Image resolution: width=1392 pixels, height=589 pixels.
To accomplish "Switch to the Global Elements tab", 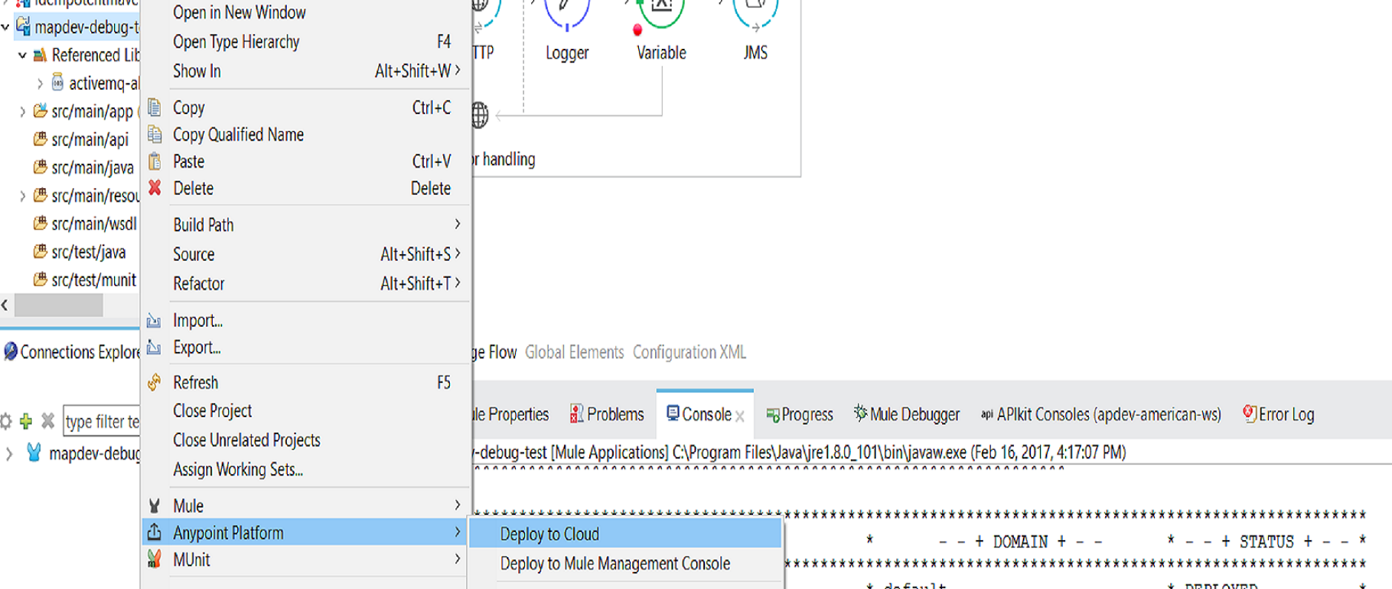I will (x=574, y=352).
